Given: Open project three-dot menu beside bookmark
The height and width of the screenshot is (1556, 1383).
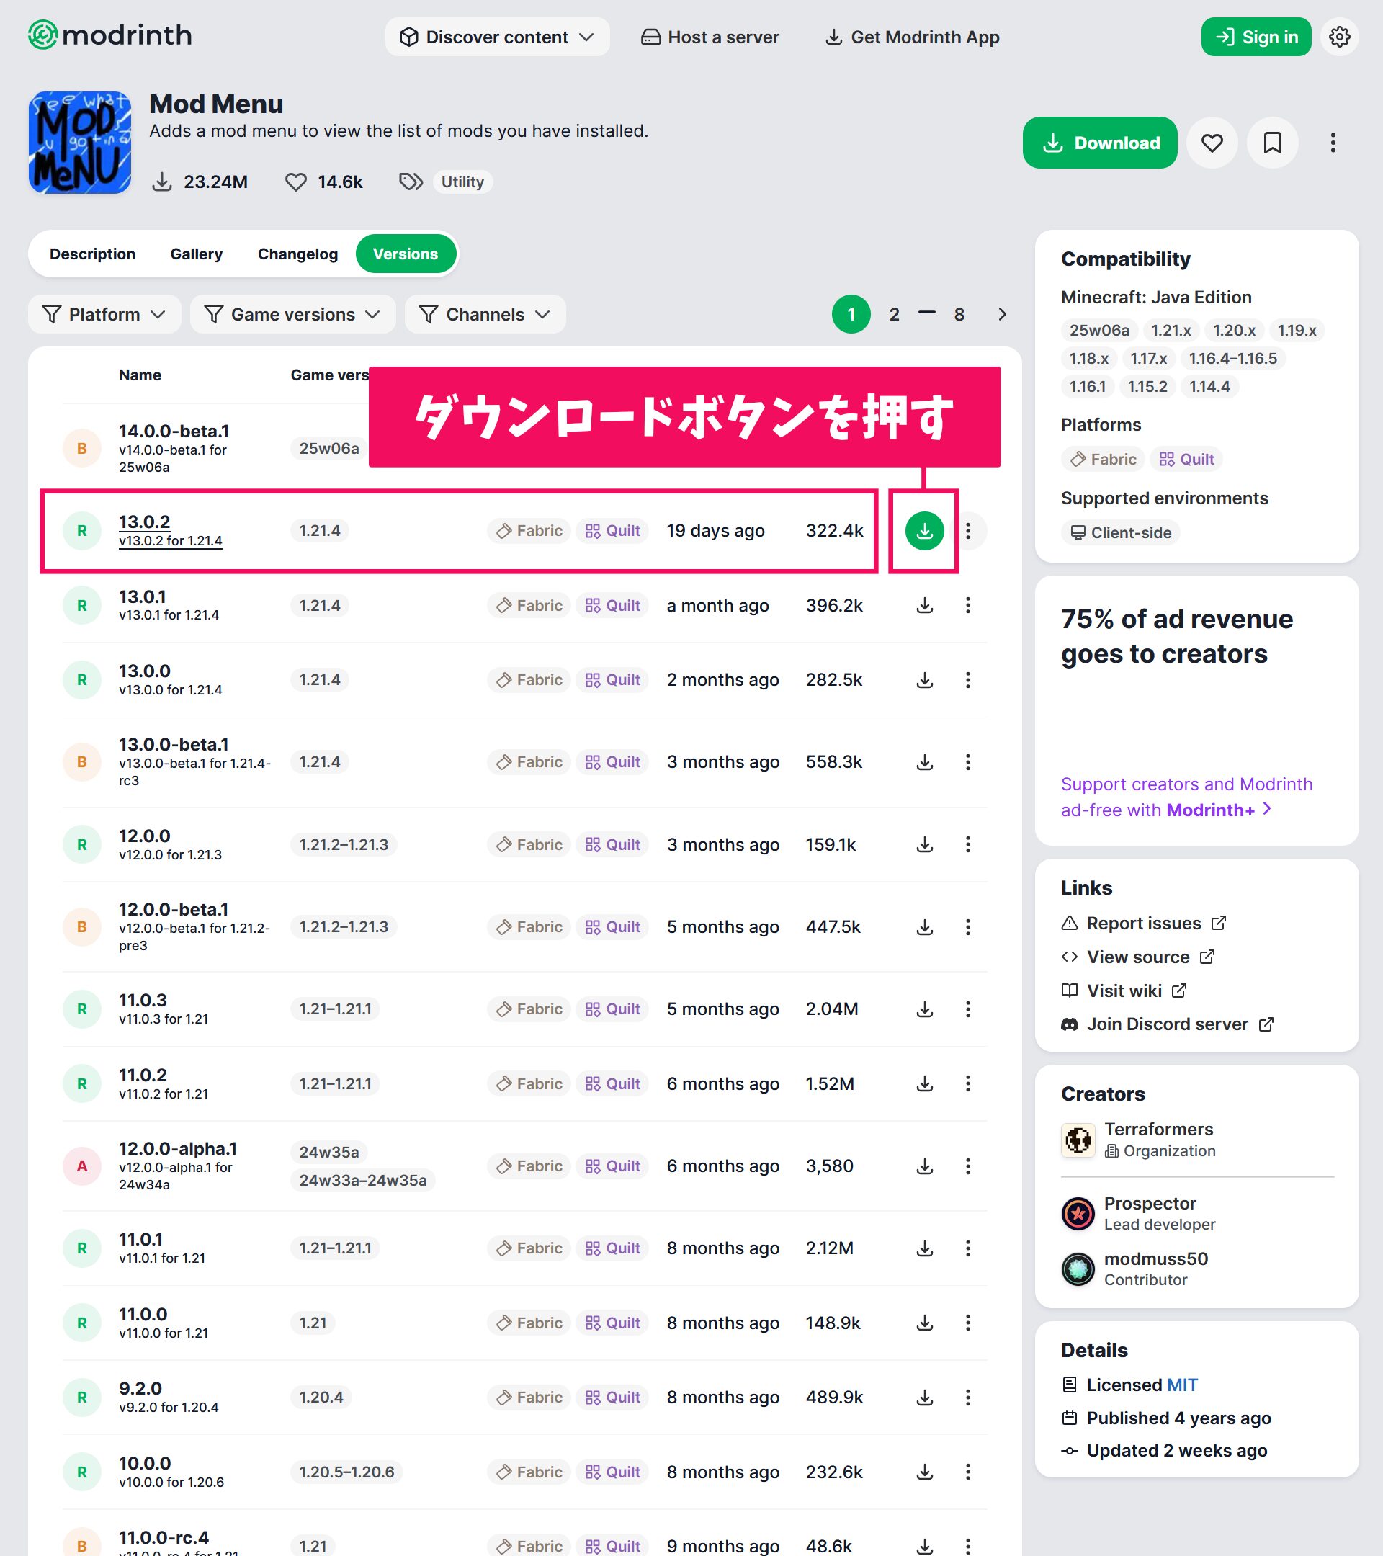Looking at the screenshot, I should (1332, 143).
